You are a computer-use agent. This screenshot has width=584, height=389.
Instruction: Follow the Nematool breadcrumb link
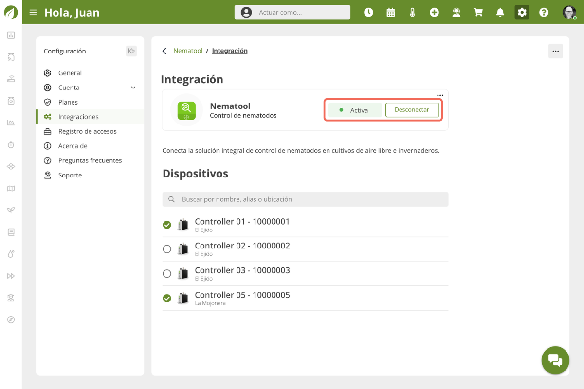(x=188, y=51)
